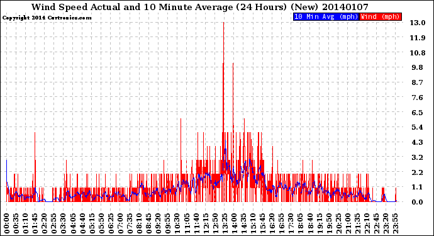Click the chart title text
The image size is (434, 236).
pyautogui.click(x=200, y=7)
